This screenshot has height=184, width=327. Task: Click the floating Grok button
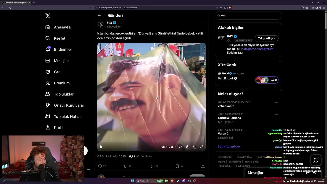click(316, 160)
